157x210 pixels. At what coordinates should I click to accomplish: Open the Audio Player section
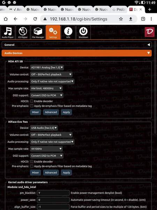point(8,32)
